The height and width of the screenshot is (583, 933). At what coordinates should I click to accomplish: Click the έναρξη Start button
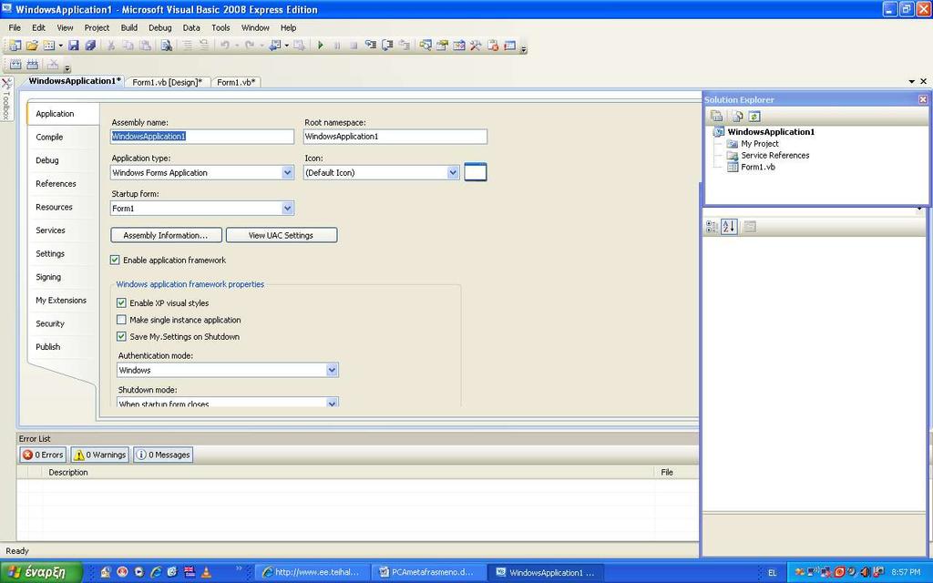coord(41,572)
